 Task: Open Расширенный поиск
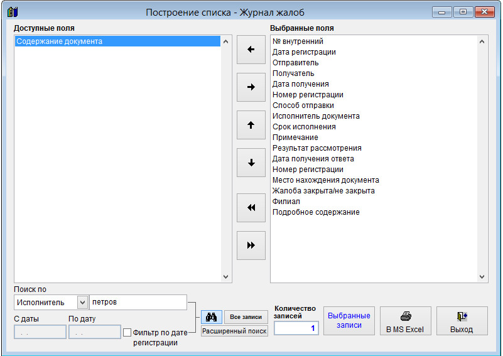(x=234, y=331)
